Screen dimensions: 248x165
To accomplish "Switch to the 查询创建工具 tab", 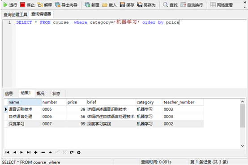I will click(15, 14).
